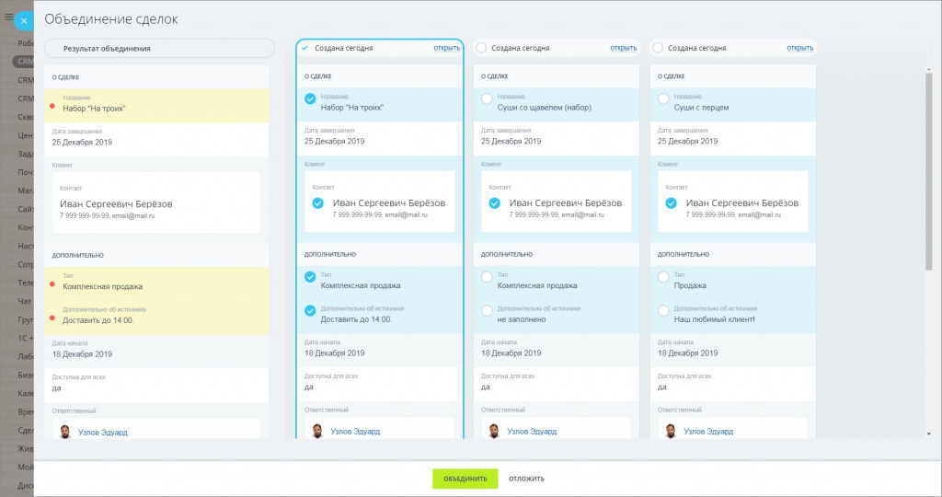The width and height of the screenshot is (942, 497).
Task: Close the merge deals panel with X
Action: pyautogui.click(x=24, y=19)
